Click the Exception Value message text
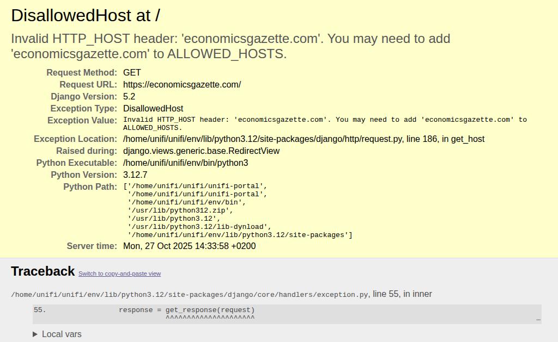Image resolution: width=558 pixels, height=342 pixels. tap(325, 123)
